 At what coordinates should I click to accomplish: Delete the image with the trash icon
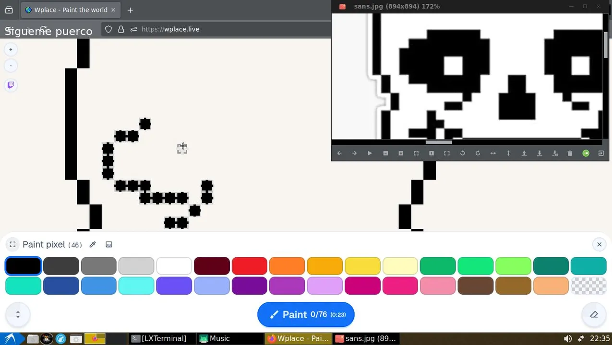(x=570, y=153)
